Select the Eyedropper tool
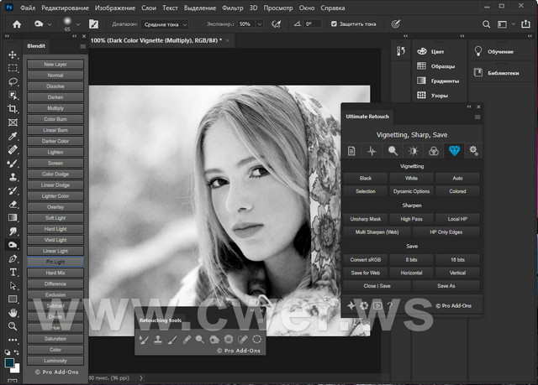The height and width of the screenshot is (385, 538). (x=13, y=135)
